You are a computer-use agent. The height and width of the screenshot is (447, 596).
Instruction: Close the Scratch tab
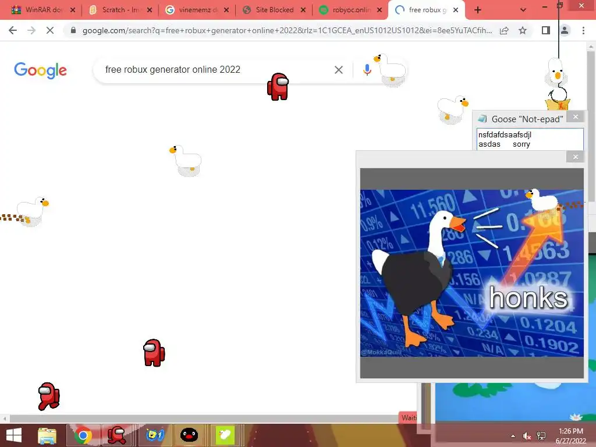coord(150,10)
